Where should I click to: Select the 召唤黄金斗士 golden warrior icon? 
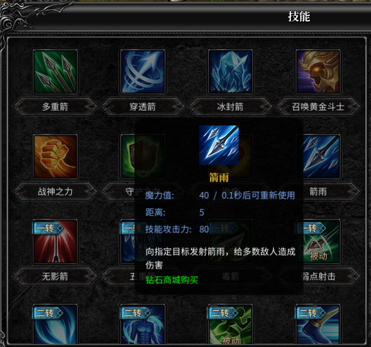coord(318,72)
